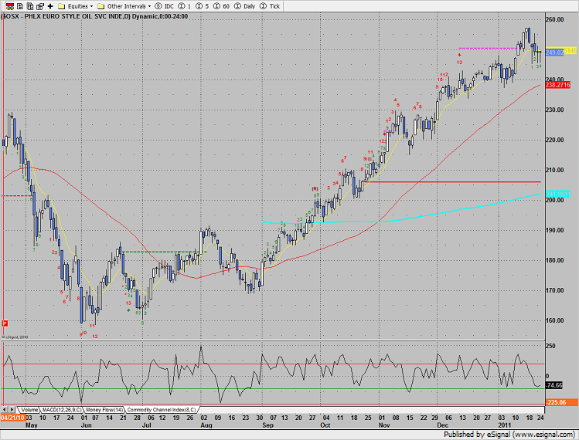Click the blue 249.02 price label
Viewport: 579px width, 440px height.
click(554, 52)
